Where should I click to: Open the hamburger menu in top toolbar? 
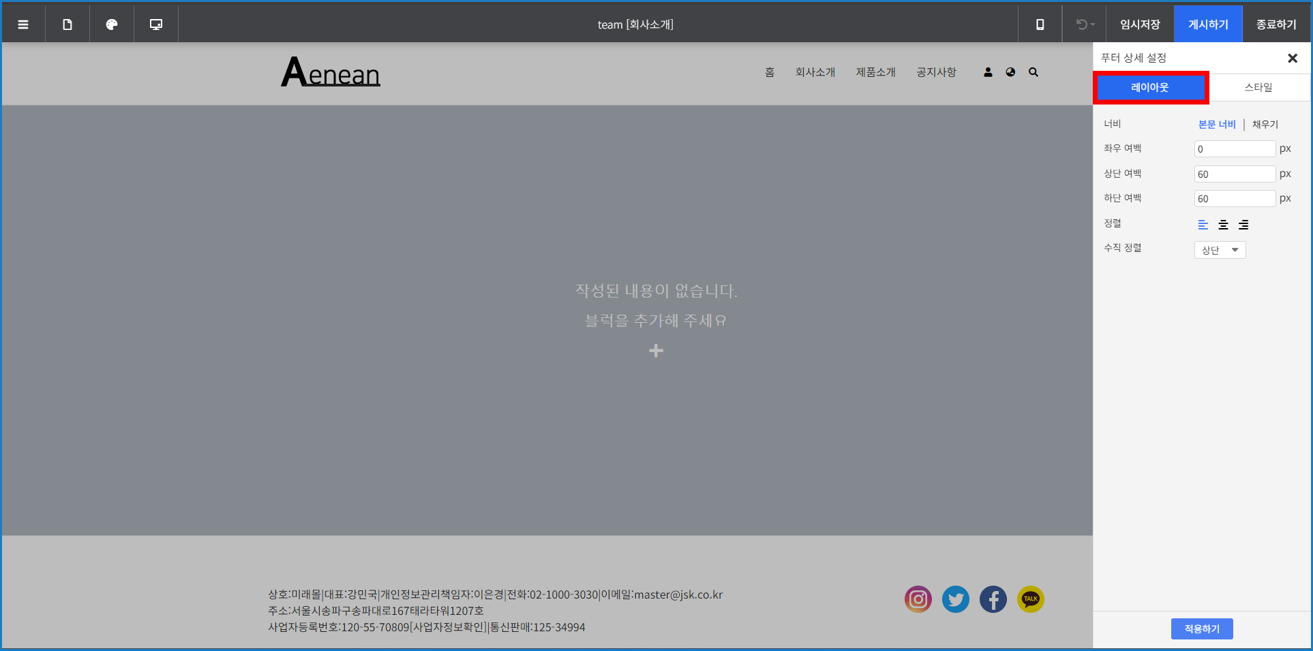pos(23,25)
